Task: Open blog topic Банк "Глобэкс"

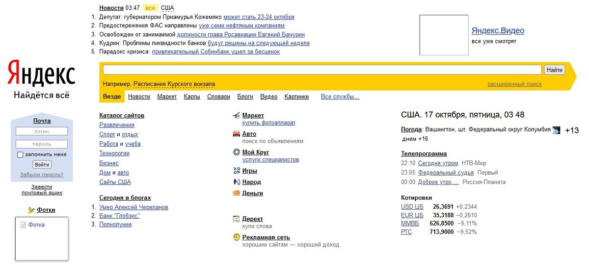Action: click(x=120, y=216)
